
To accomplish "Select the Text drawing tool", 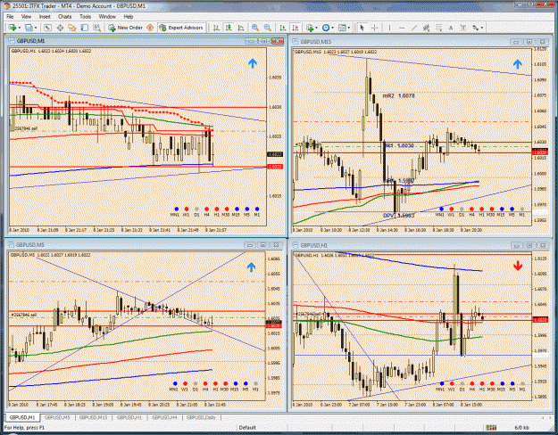I will click(451, 28).
